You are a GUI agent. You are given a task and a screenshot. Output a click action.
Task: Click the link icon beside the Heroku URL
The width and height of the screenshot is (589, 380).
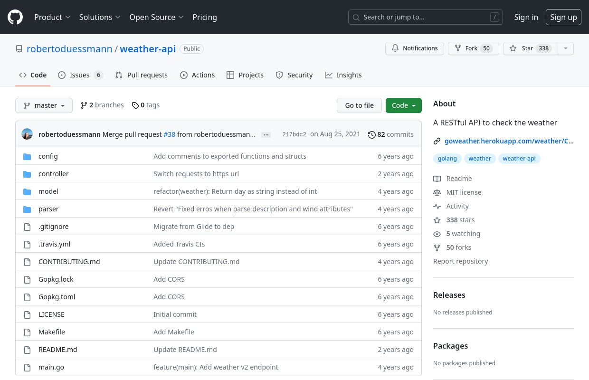pos(437,141)
